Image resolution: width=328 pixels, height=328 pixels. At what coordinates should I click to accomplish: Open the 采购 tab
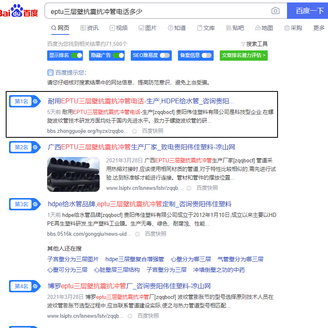(x=293, y=28)
